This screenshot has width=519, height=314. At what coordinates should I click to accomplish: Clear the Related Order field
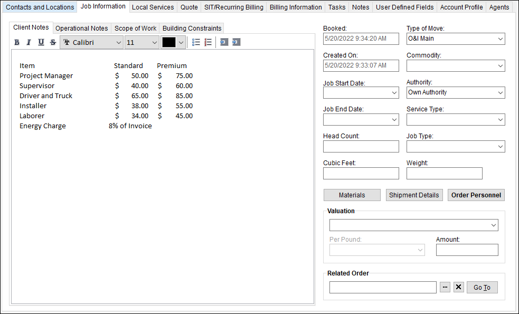[x=458, y=287]
